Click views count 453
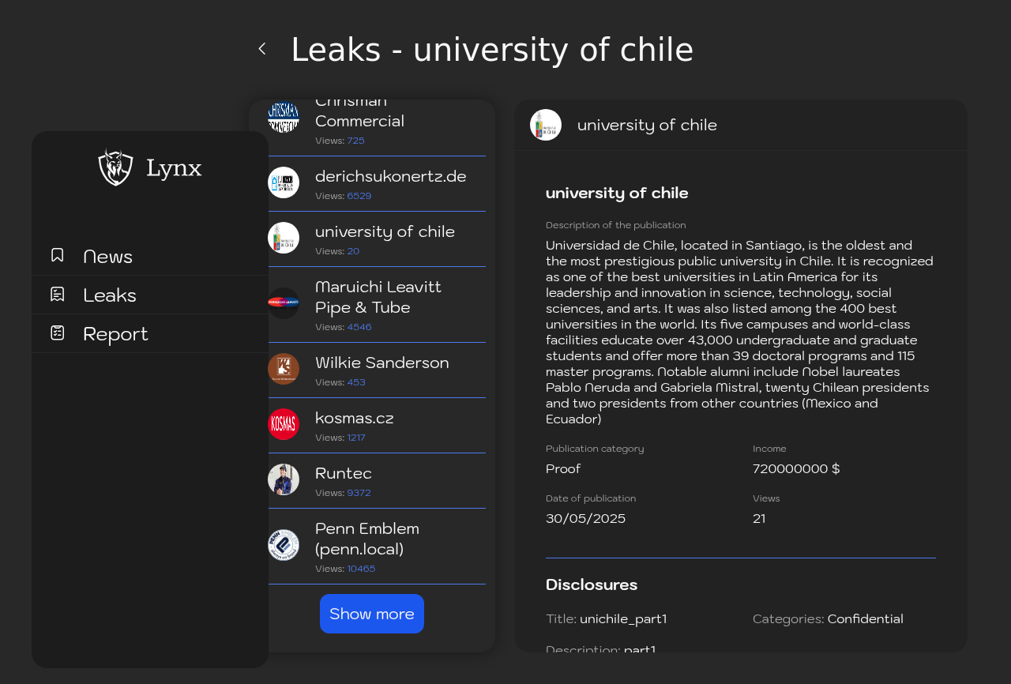1011x684 pixels. (356, 382)
